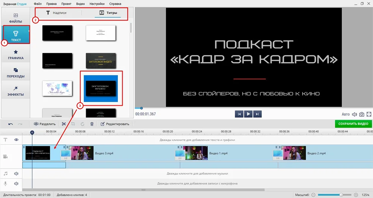Screen dimensions: 373x198
Task: Click the video track camera icon
Action: (6, 157)
